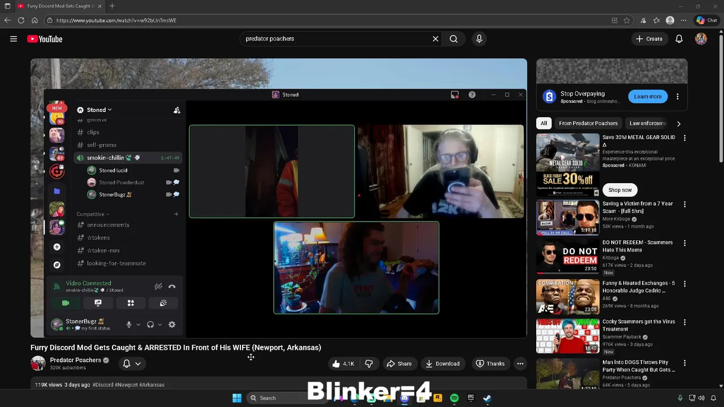The width and height of the screenshot is (724, 407).
Task: Open options for Metal Gear Solid ad
Action: pyautogui.click(x=684, y=138)
